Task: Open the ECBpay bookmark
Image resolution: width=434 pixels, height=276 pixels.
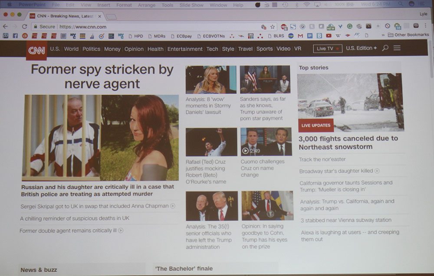Action: 181,36
